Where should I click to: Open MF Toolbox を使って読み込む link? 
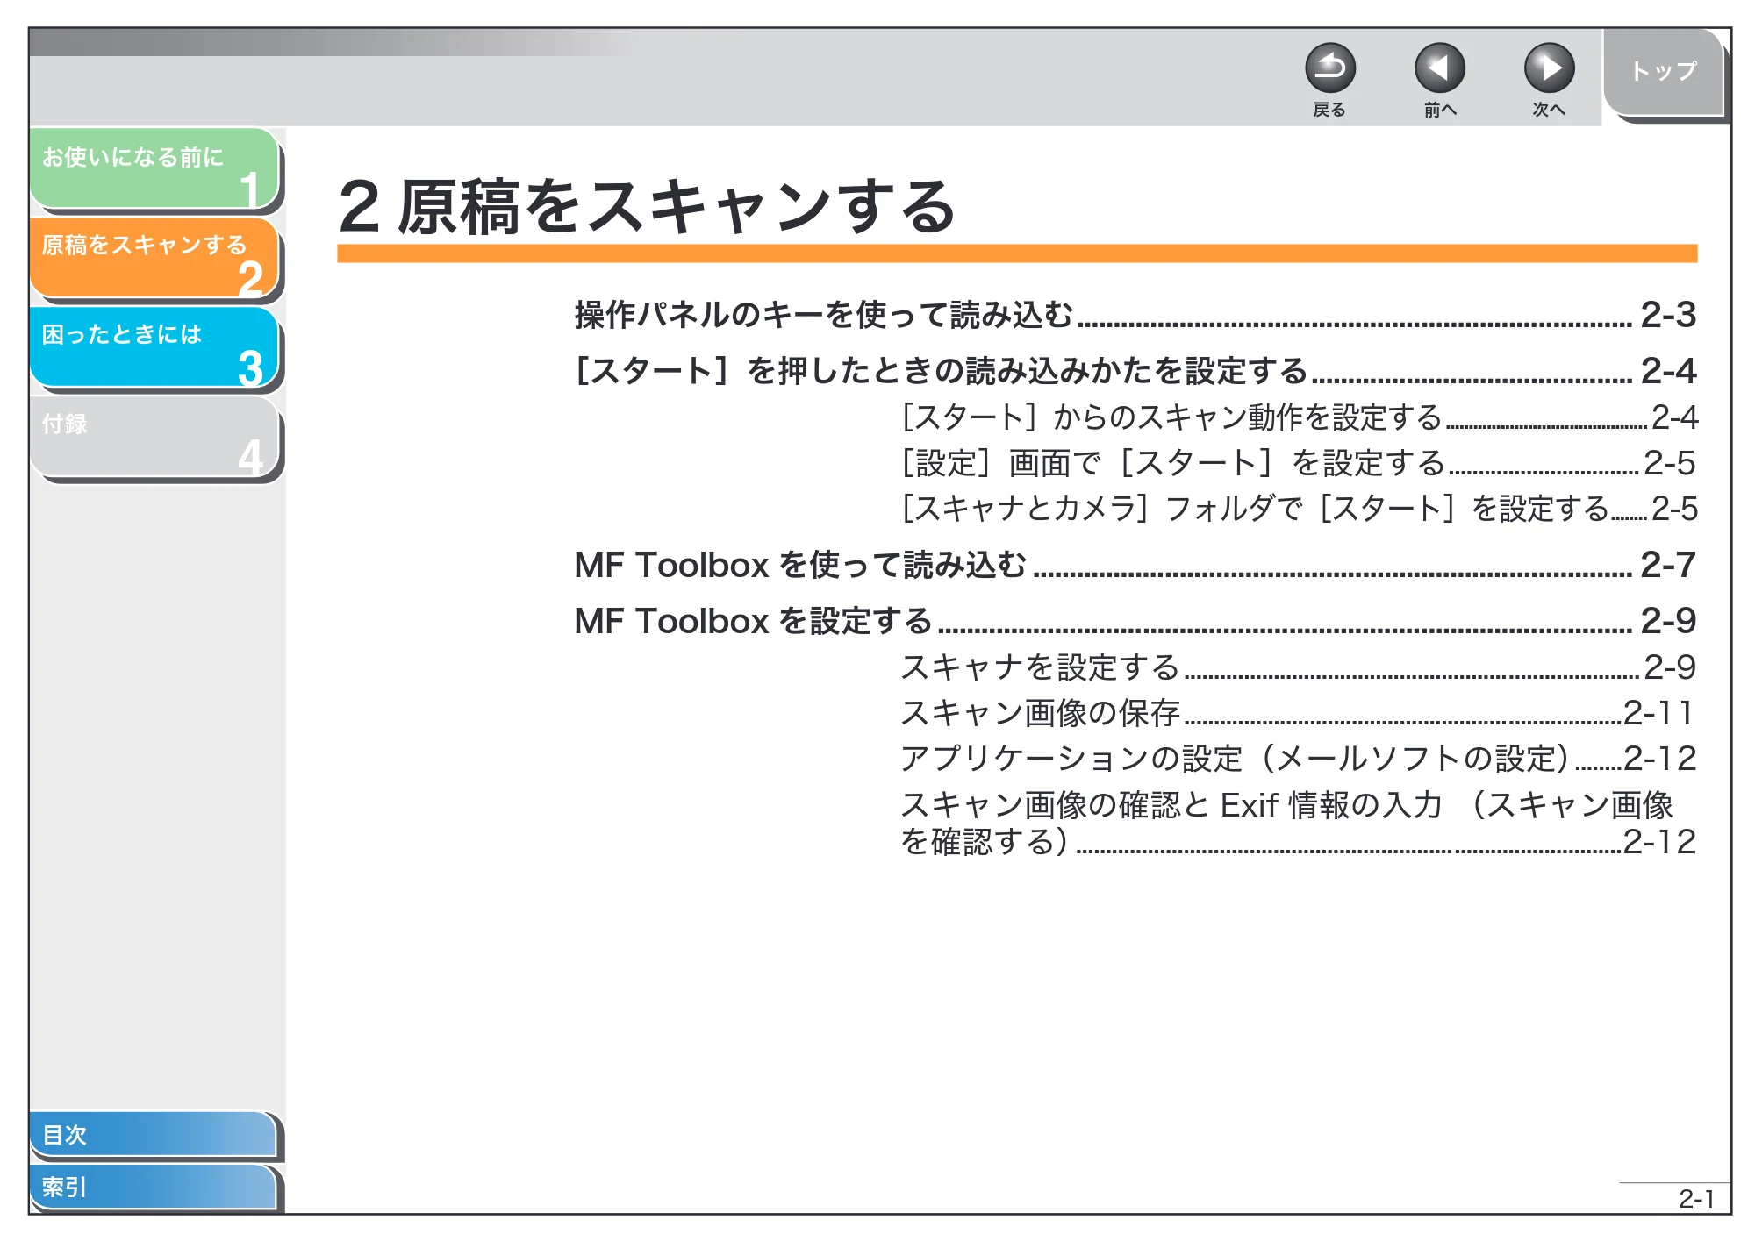(x=1135, y=565)
